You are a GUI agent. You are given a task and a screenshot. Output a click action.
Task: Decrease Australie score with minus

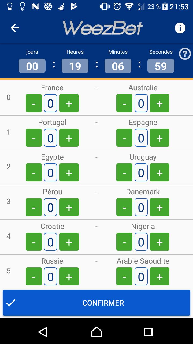coord(124,103)
